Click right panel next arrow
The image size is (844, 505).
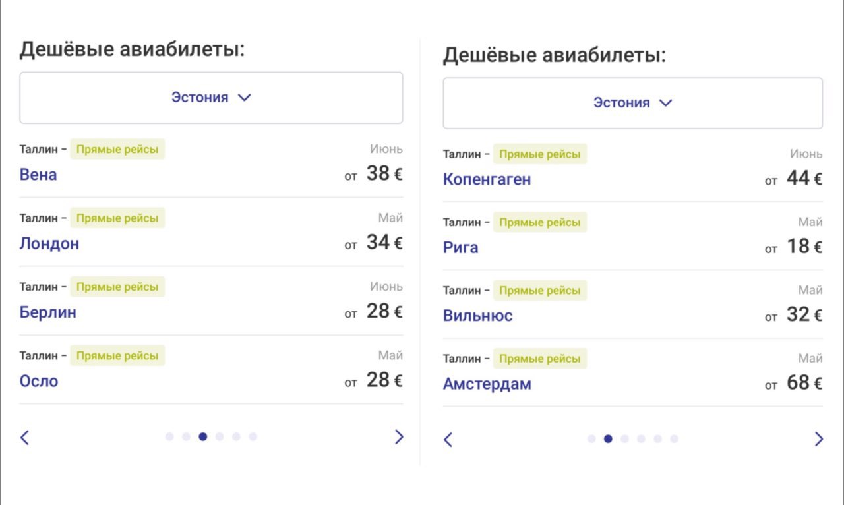pyautogui.click(x=818, y=440)
